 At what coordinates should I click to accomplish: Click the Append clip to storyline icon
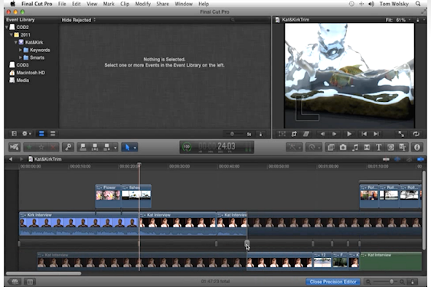[x=106, y=148]
